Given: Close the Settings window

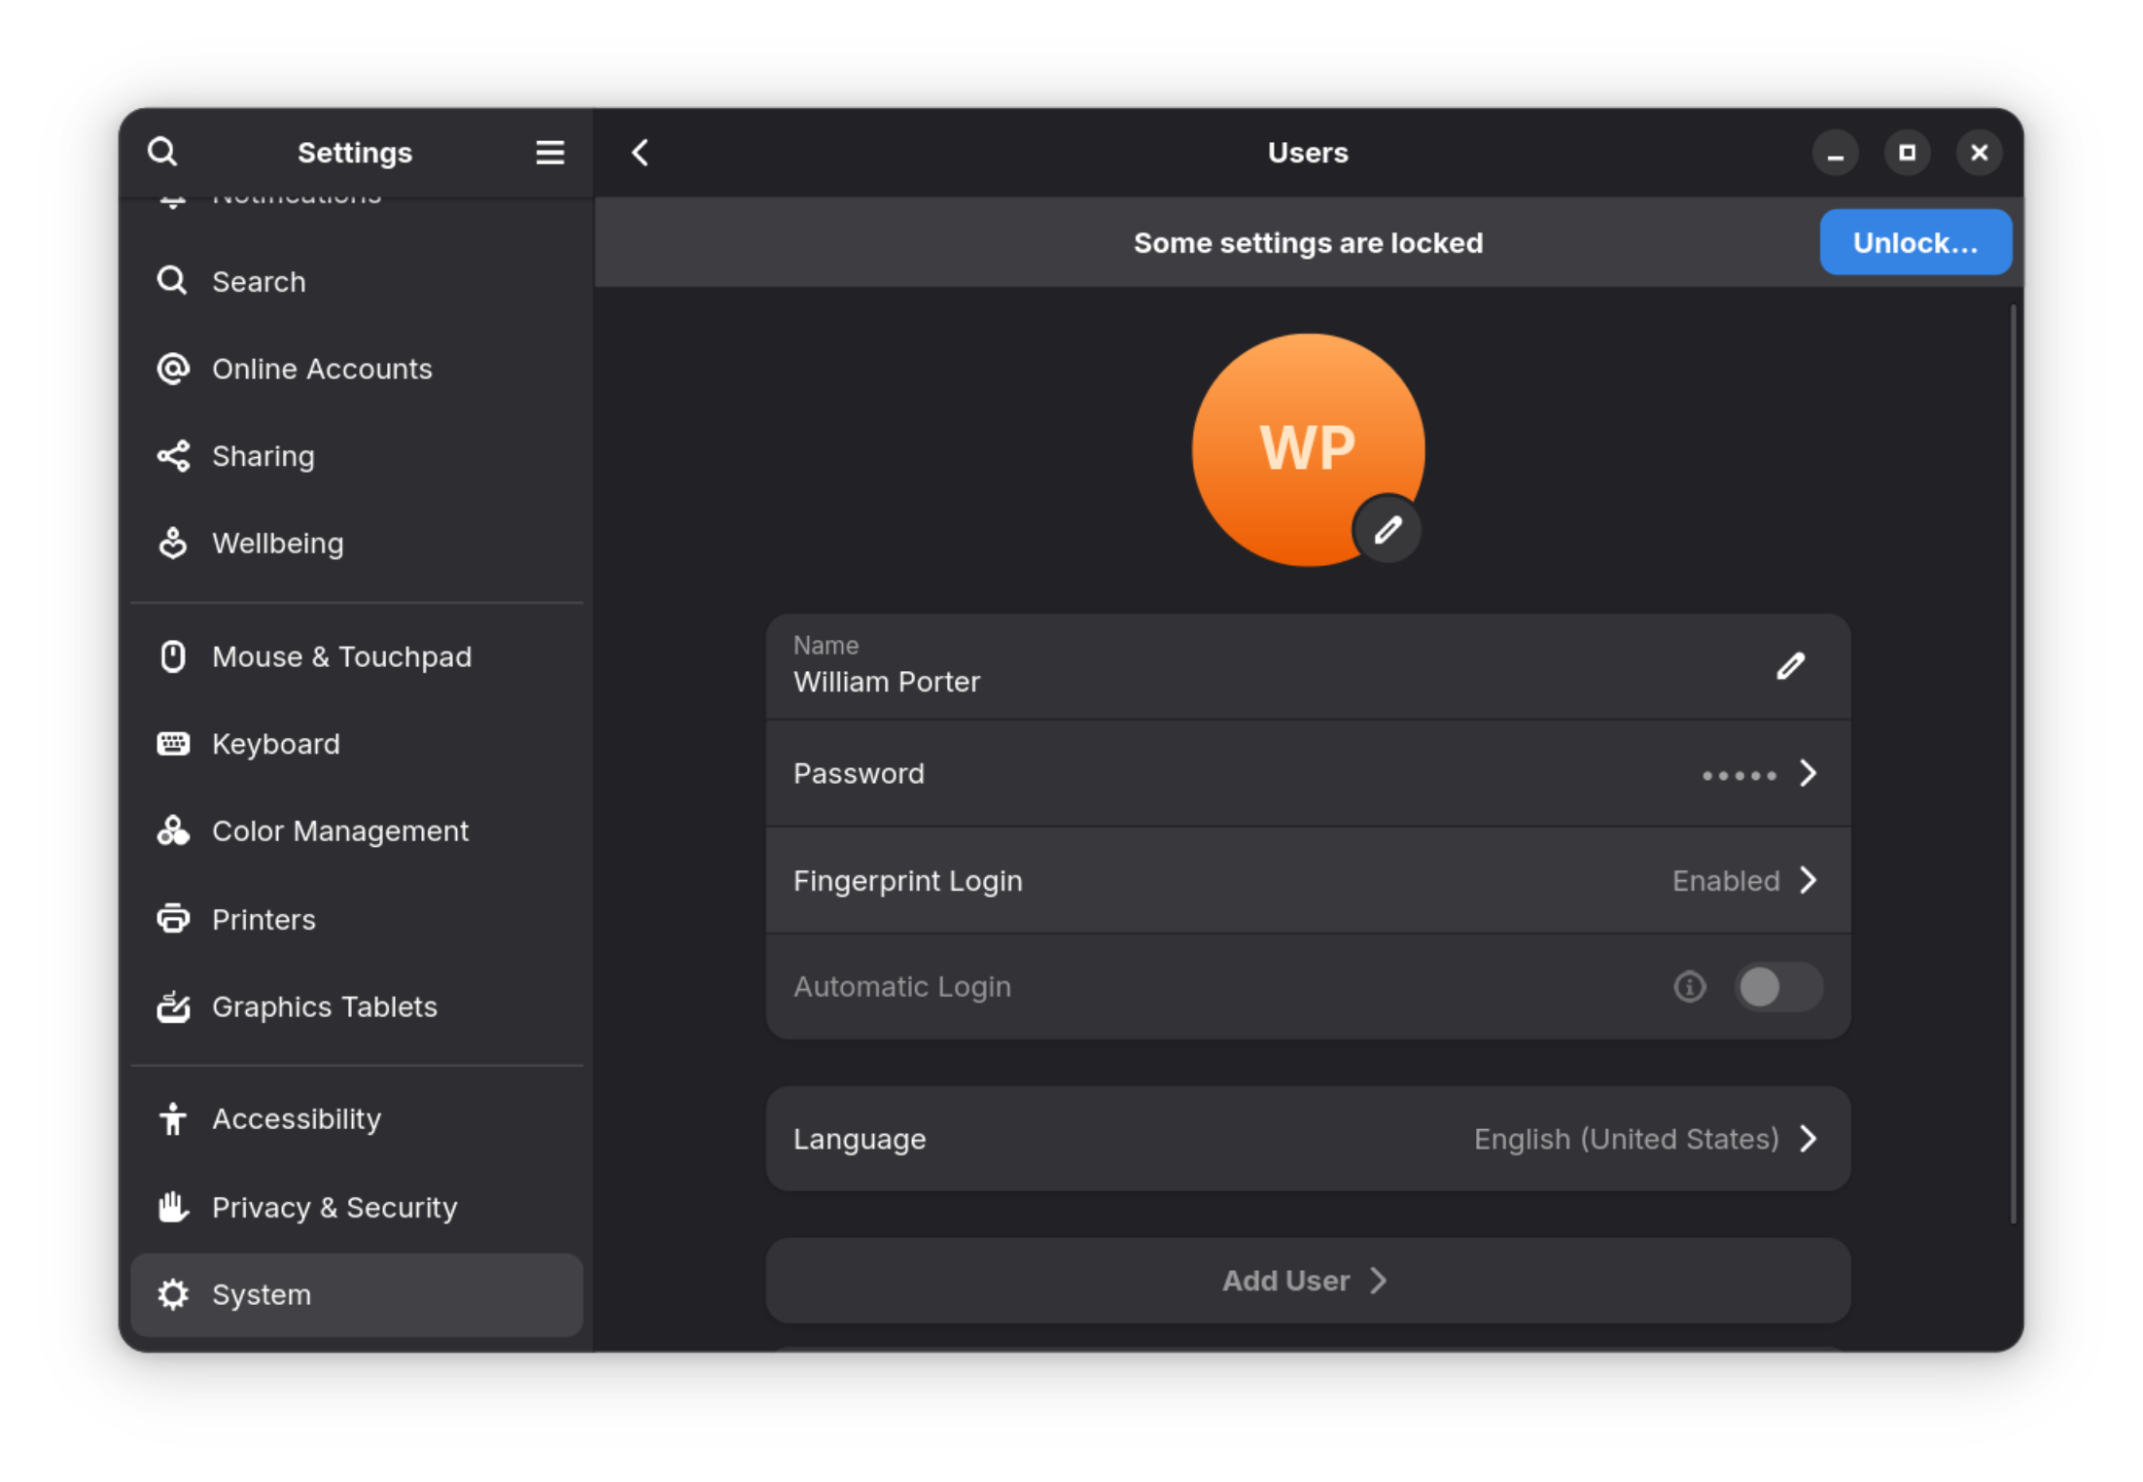Looking at the screenshot, I should coord(1979,153).
